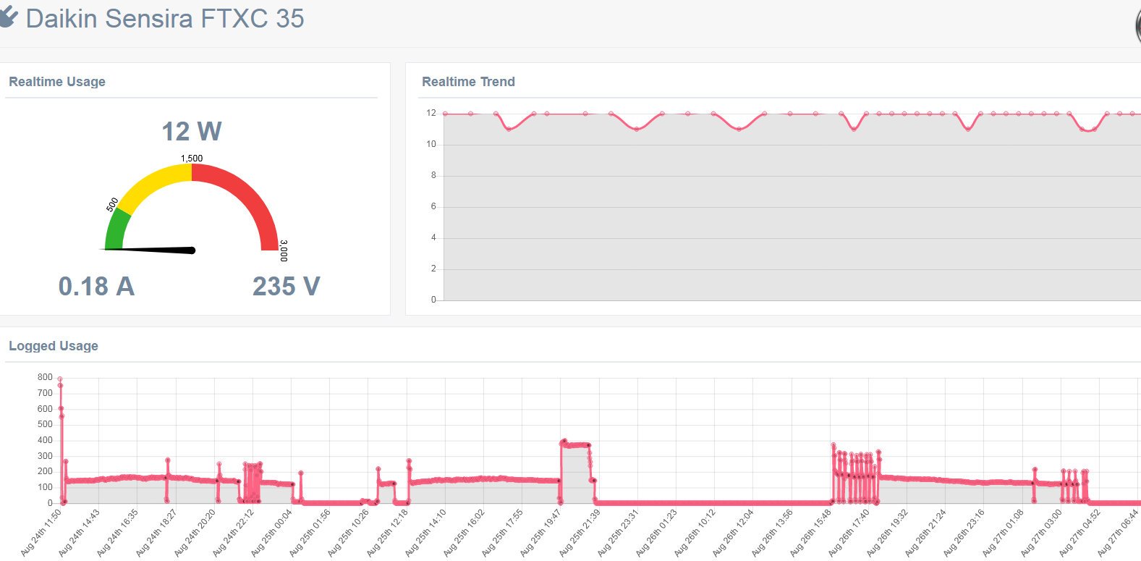Click the initial 800 W peak data point

pyautogui.click(x=60, y=379)
